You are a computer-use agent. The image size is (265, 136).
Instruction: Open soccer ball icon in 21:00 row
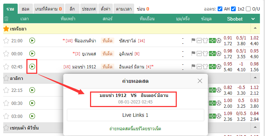219,41
